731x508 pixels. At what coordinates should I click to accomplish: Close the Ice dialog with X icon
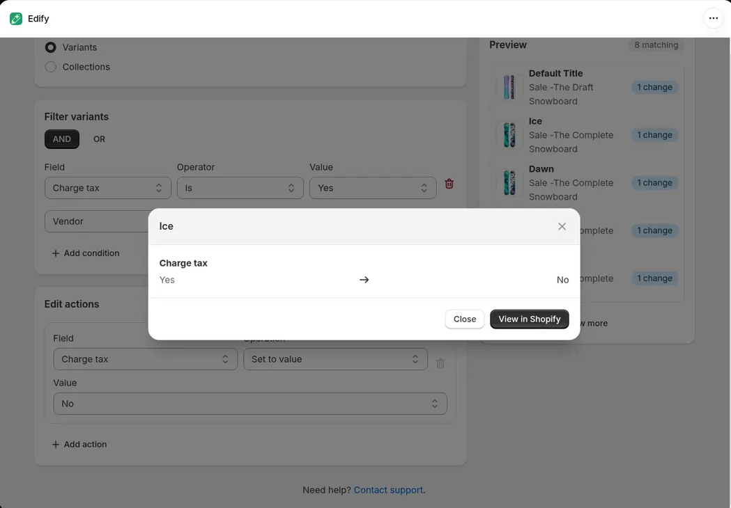point(562,226)
